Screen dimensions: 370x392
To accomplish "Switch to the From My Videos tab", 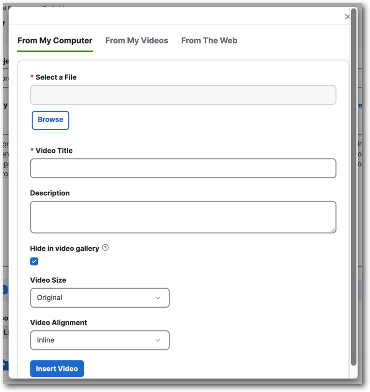I will point(136,40).
